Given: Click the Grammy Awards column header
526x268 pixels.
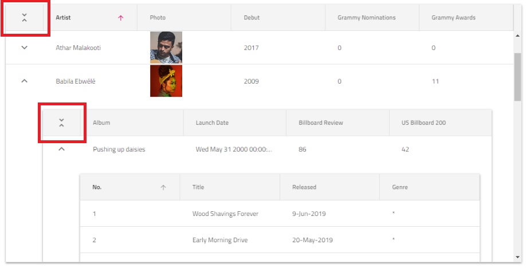Looking at the screenshot, I should point(453,18).
